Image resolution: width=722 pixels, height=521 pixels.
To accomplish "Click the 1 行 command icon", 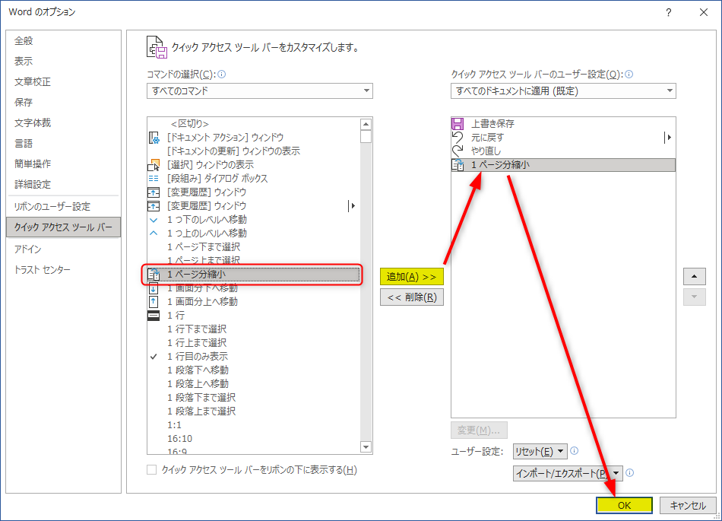I will pos(154,316).
